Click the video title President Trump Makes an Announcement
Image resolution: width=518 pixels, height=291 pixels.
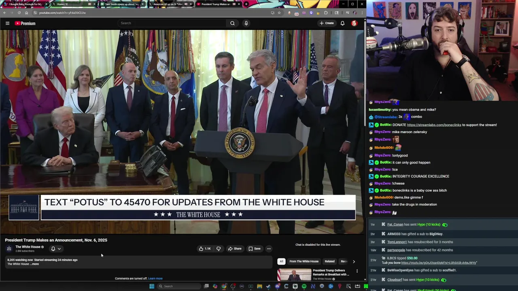(56, 240)
